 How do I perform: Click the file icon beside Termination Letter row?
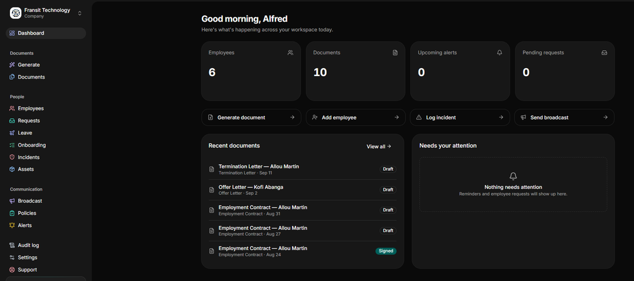tap(212, 169)
